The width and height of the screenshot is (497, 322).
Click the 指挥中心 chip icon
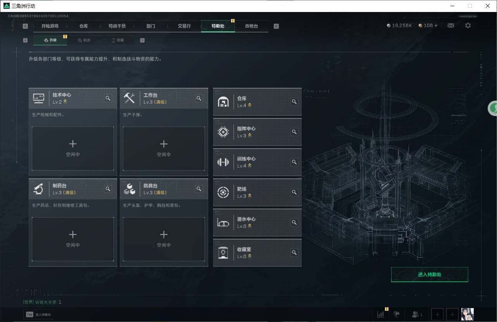[x=223, y=132]
